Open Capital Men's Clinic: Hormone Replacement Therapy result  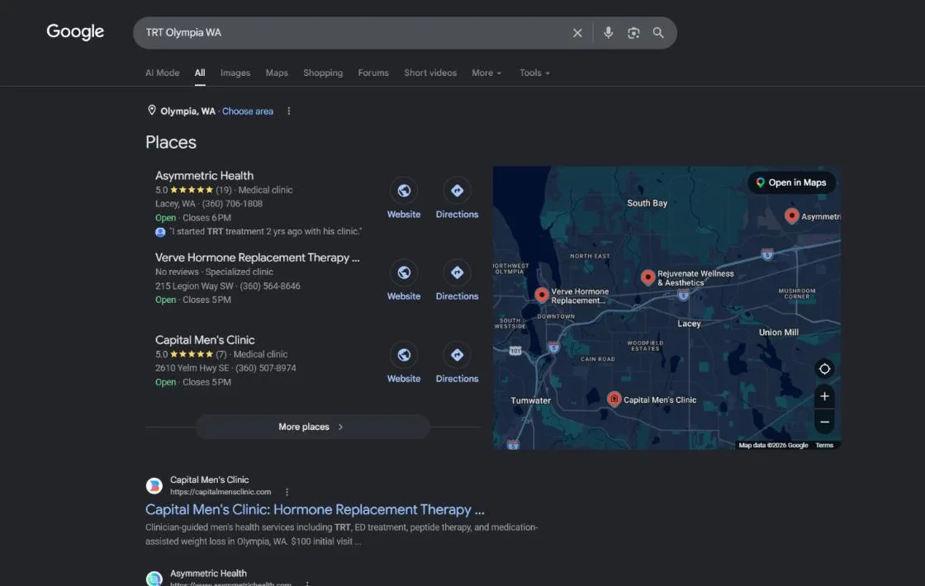[x=315, y=509]
